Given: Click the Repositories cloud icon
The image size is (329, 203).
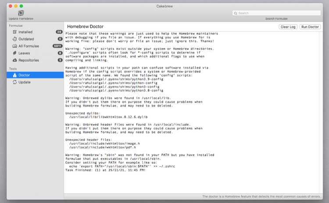Looking at the screenshot, I should pyautogui.click(x=14, y=60).
